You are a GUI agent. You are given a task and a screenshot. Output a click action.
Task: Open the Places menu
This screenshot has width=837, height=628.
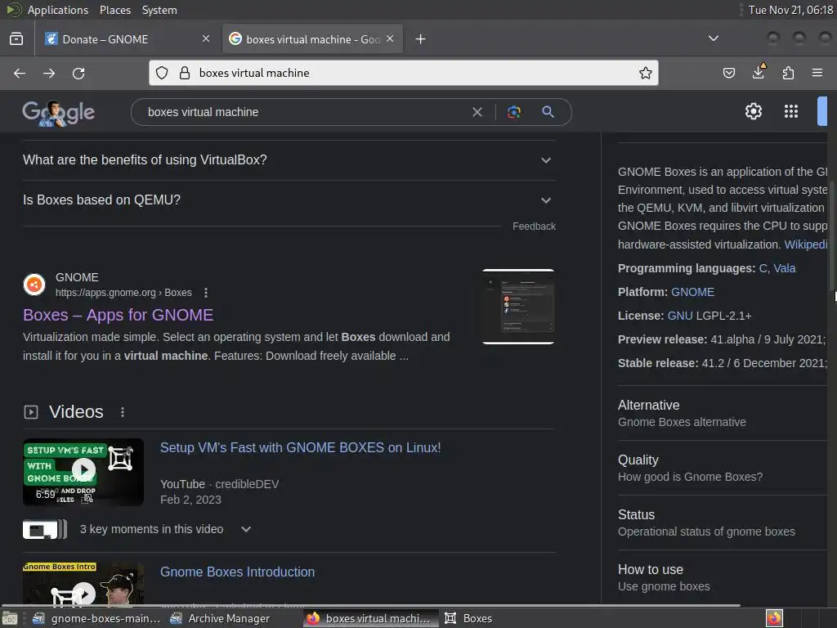coord(115,10)
